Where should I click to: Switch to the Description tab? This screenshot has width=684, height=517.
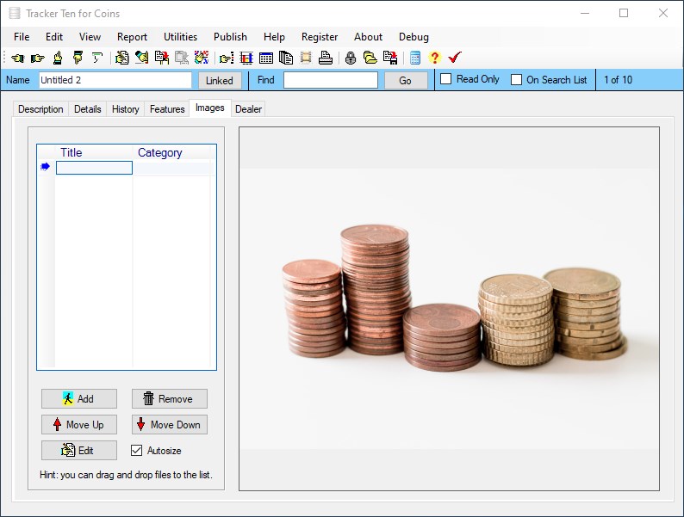click(x=40, y=109)
